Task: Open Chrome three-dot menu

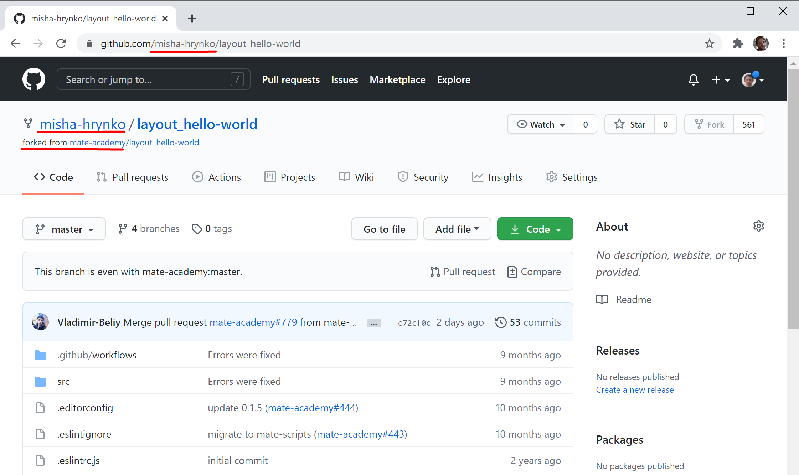Action: pos(783,43)
